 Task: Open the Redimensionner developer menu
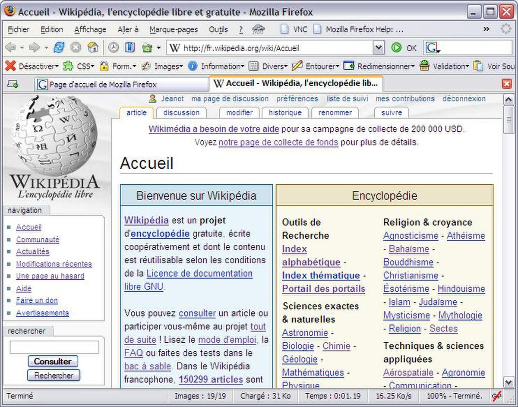pos(379,66)
